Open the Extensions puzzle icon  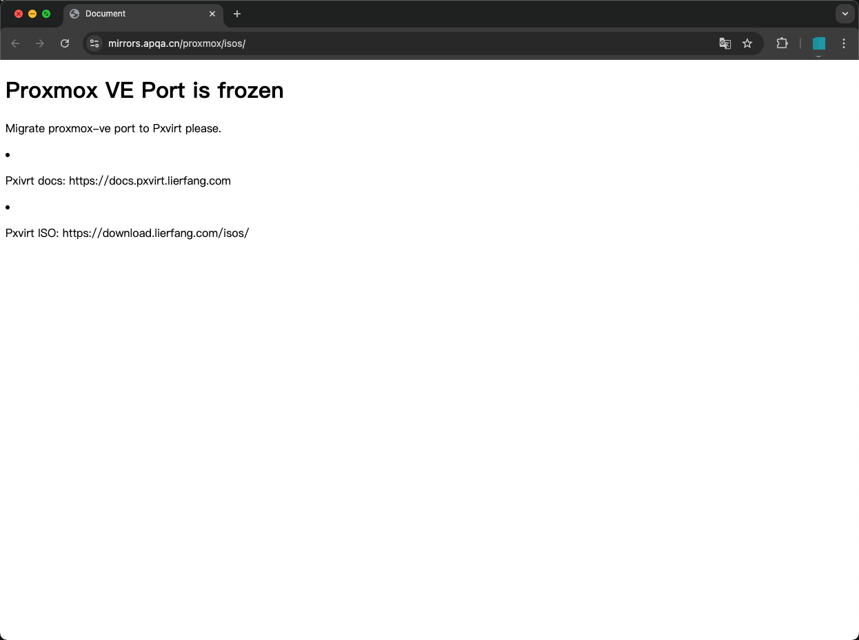coord(782,43)
